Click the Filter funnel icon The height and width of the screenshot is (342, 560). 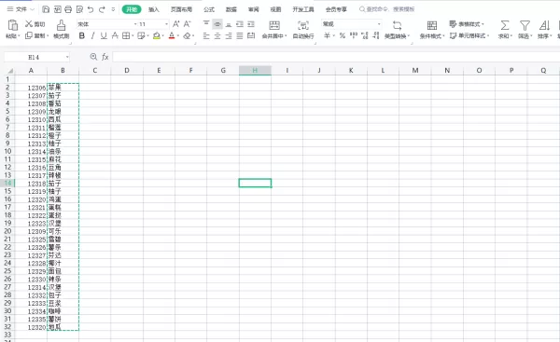[525, 25]
